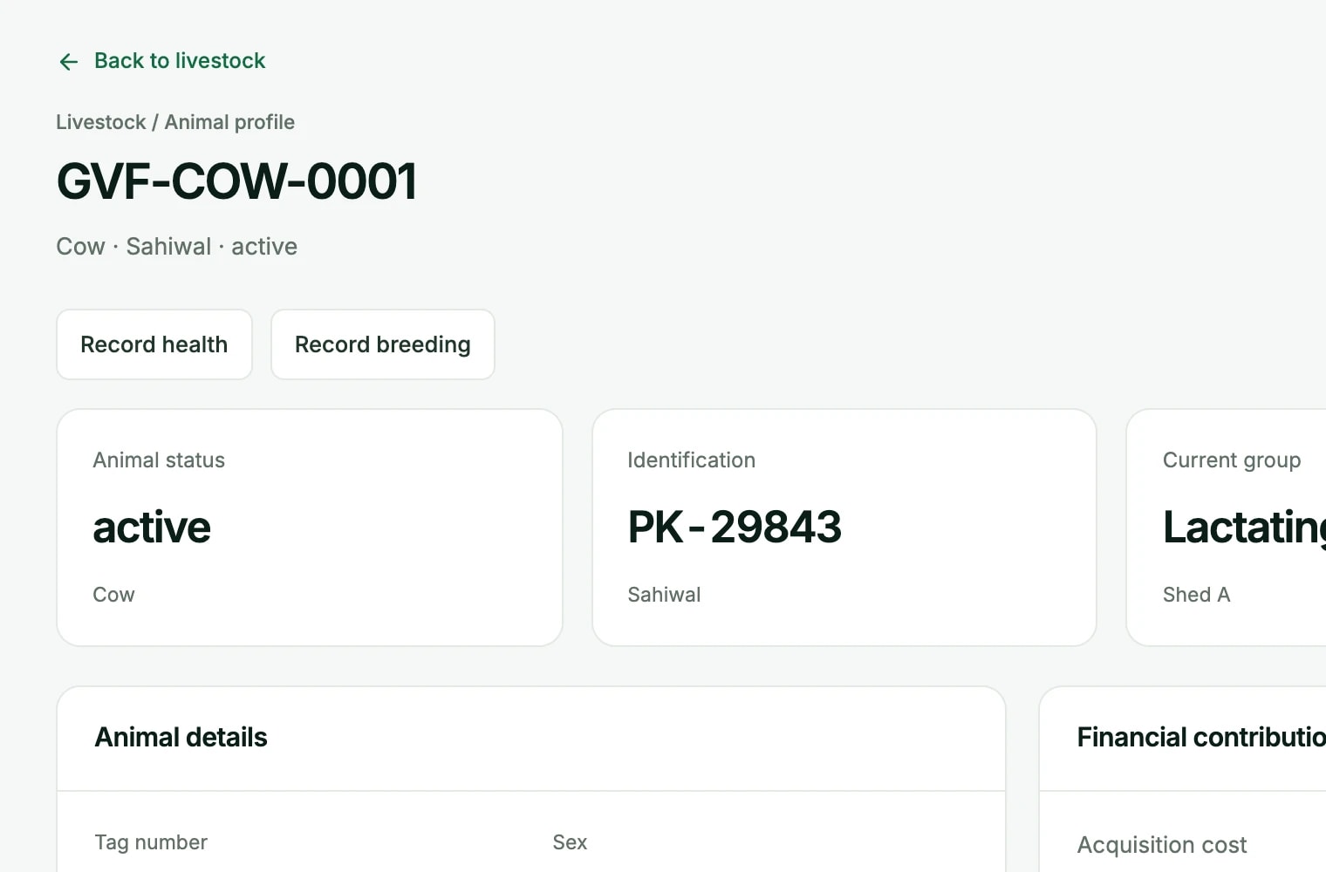
Task: Click the Shed A location text
Action: (1196, 595)
